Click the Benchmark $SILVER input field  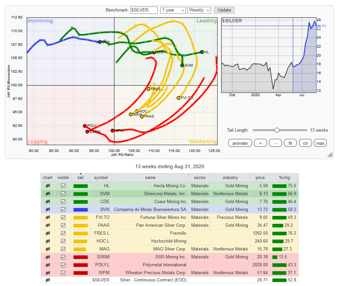tap(144, 10)
